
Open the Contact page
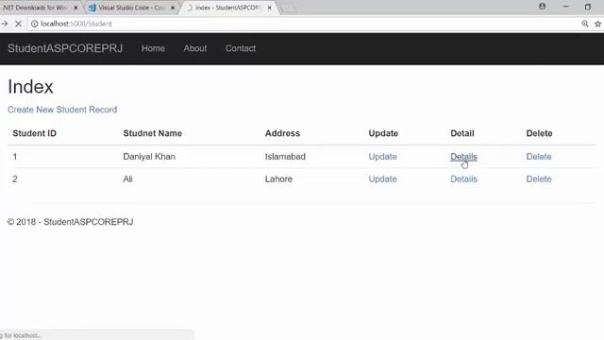[x=241, y=48]
